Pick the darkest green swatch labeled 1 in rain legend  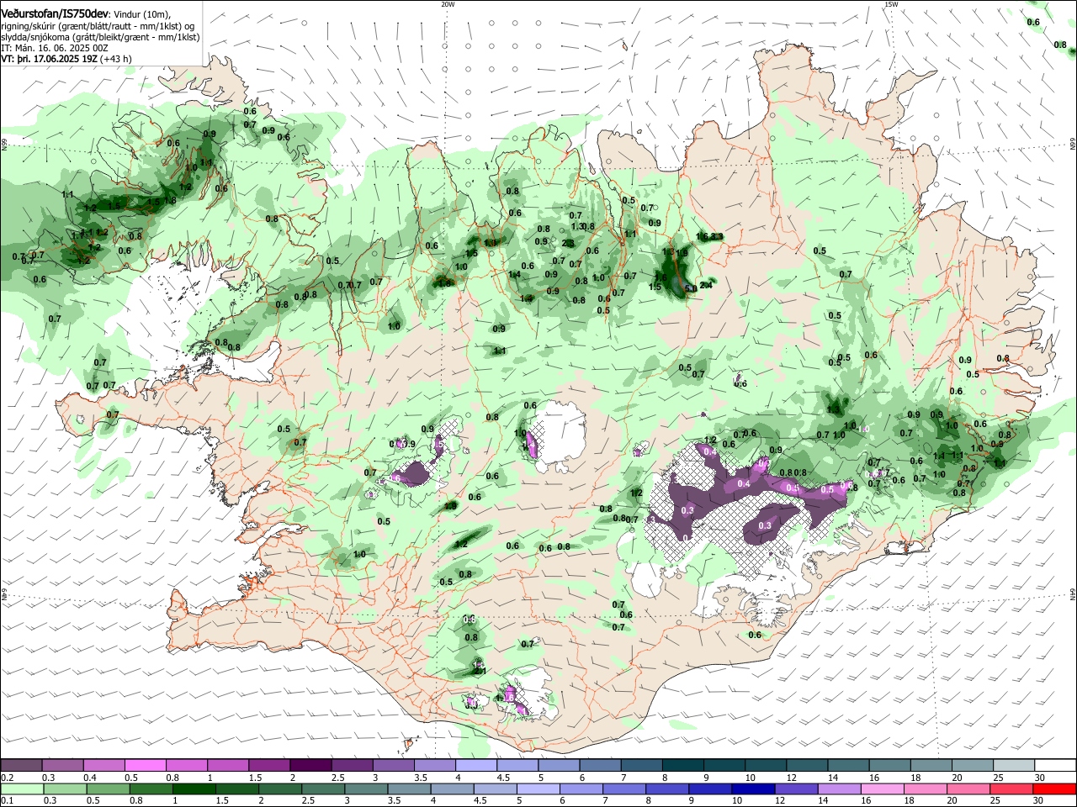point(194,789)
